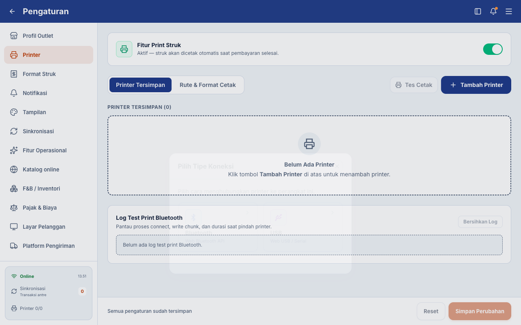521x325 pixels.
Task: Disable the Fitur Print Struk switch
Action: pyautogui.click(x=493, y=49)
